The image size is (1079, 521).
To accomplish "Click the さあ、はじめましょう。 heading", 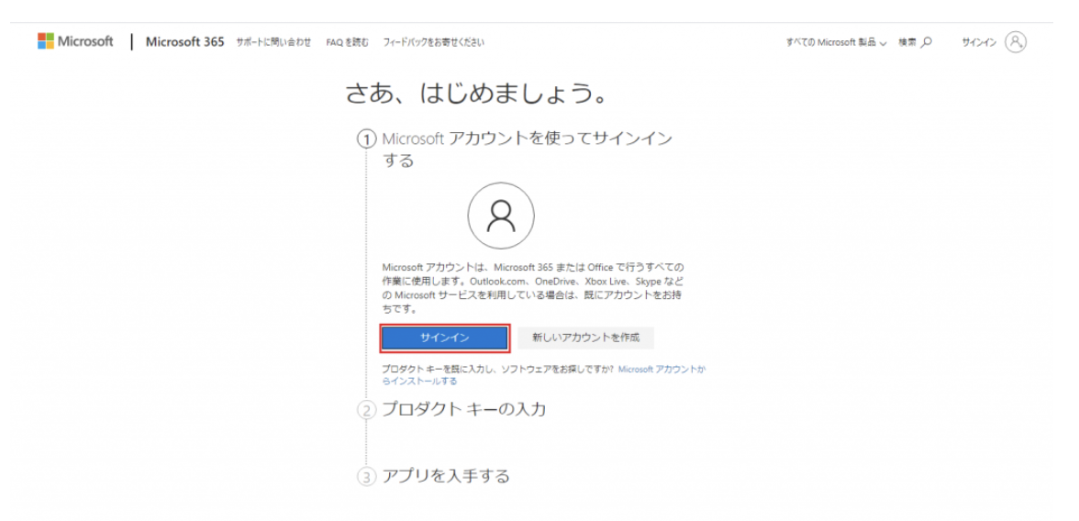I will point(477,94).
